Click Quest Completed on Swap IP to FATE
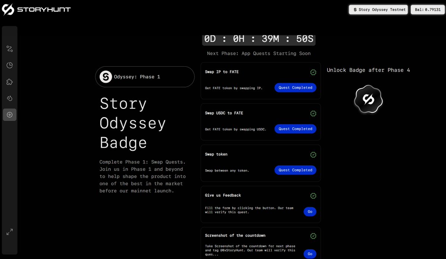The height and width of the screenshot is (259, 446). (295, 88)
